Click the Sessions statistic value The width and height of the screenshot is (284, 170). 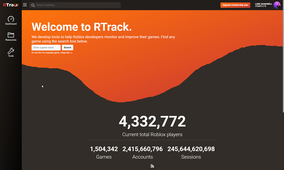tap(191, 149)
